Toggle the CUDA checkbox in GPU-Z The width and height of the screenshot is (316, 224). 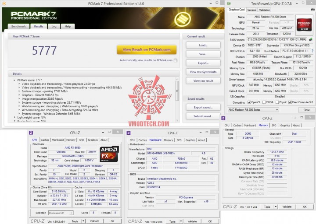pos(264,102)
